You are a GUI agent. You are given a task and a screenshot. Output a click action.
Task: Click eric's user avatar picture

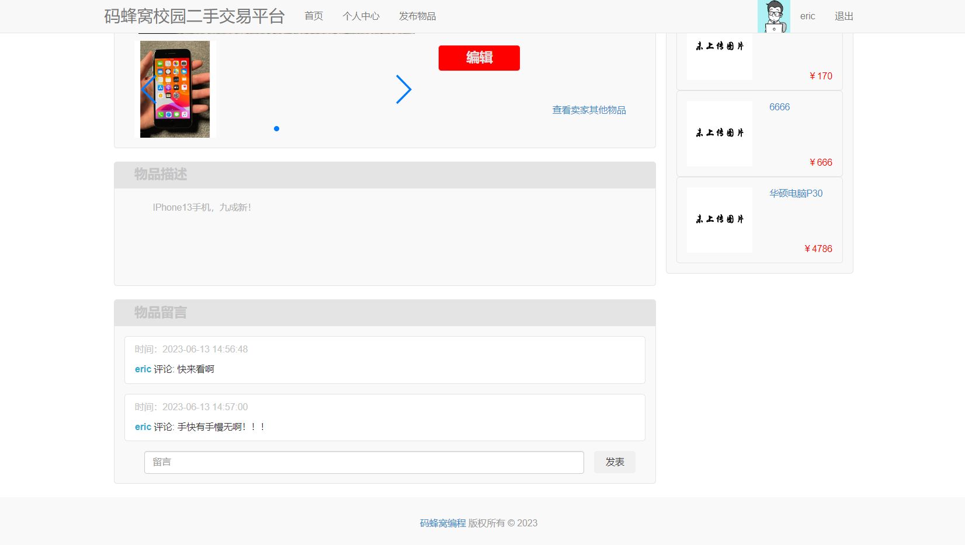tap(773, 16)
